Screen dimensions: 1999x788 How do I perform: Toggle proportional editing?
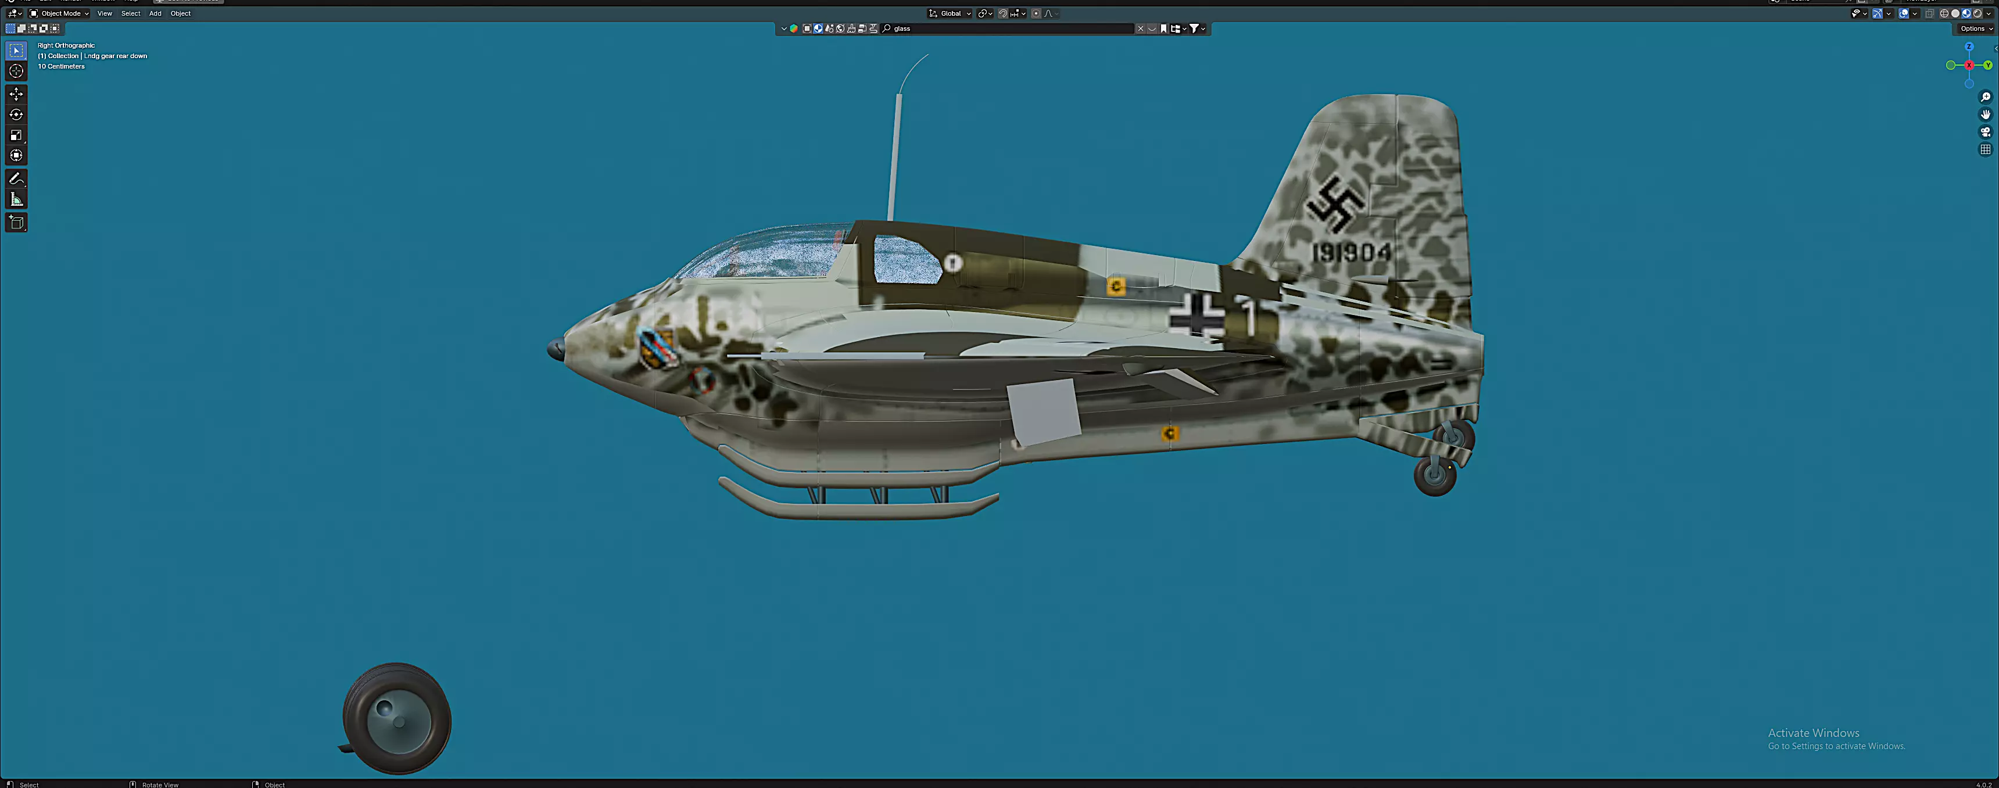(x=1036, y=14)
